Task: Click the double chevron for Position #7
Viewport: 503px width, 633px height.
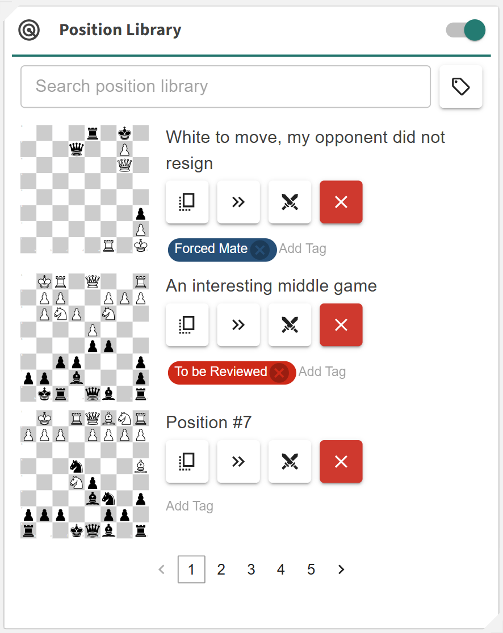Action: pyautogui.click(x=238, y=462)
